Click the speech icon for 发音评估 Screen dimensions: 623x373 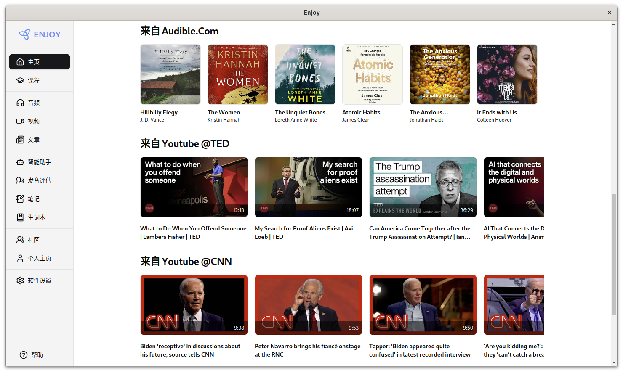coord(20,180)
